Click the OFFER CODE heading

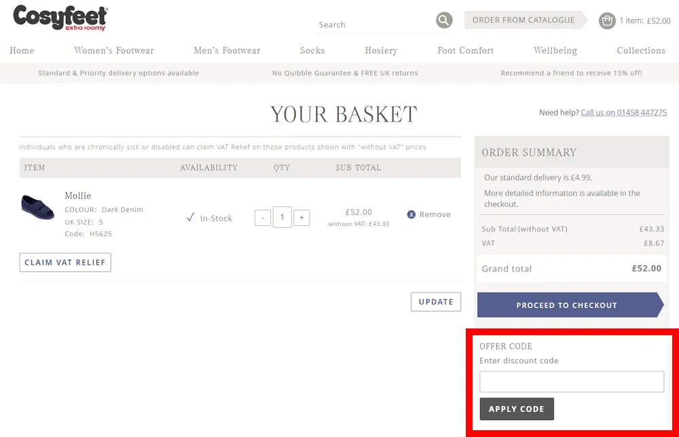tap(506, 346)
